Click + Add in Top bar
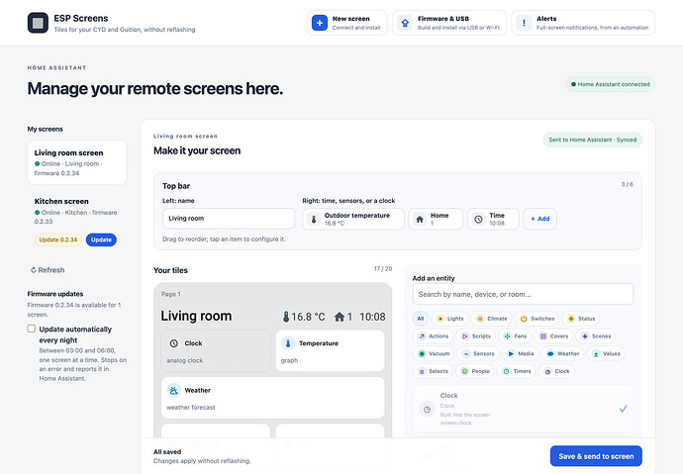The image size is (683, 474). [539, 219]
